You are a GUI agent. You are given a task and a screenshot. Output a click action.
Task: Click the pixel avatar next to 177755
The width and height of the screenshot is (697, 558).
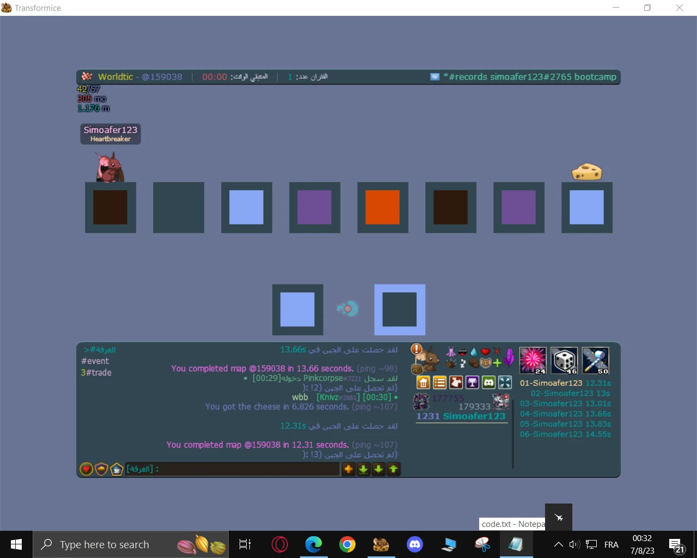click(x=421, y=402)
